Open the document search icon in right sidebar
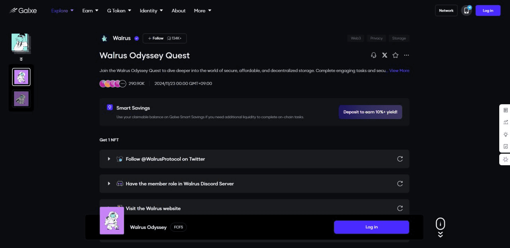The image size is (510, 248). [x=506, y=146]
